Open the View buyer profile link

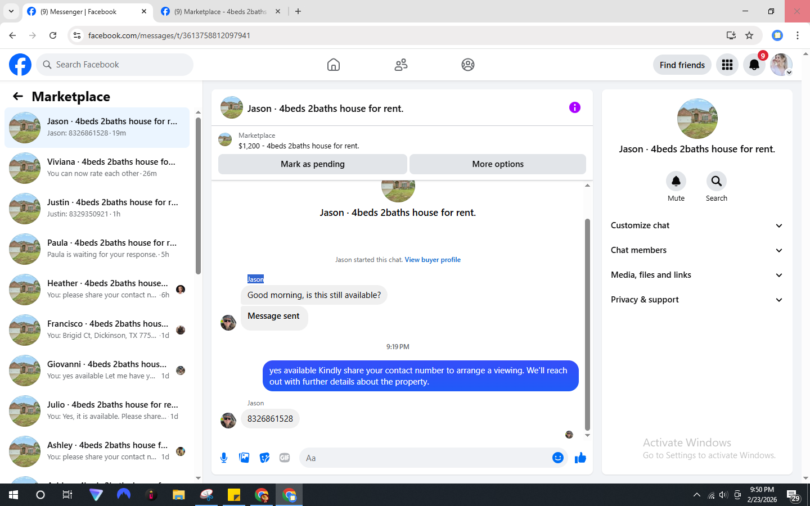(x=433, y=260)
